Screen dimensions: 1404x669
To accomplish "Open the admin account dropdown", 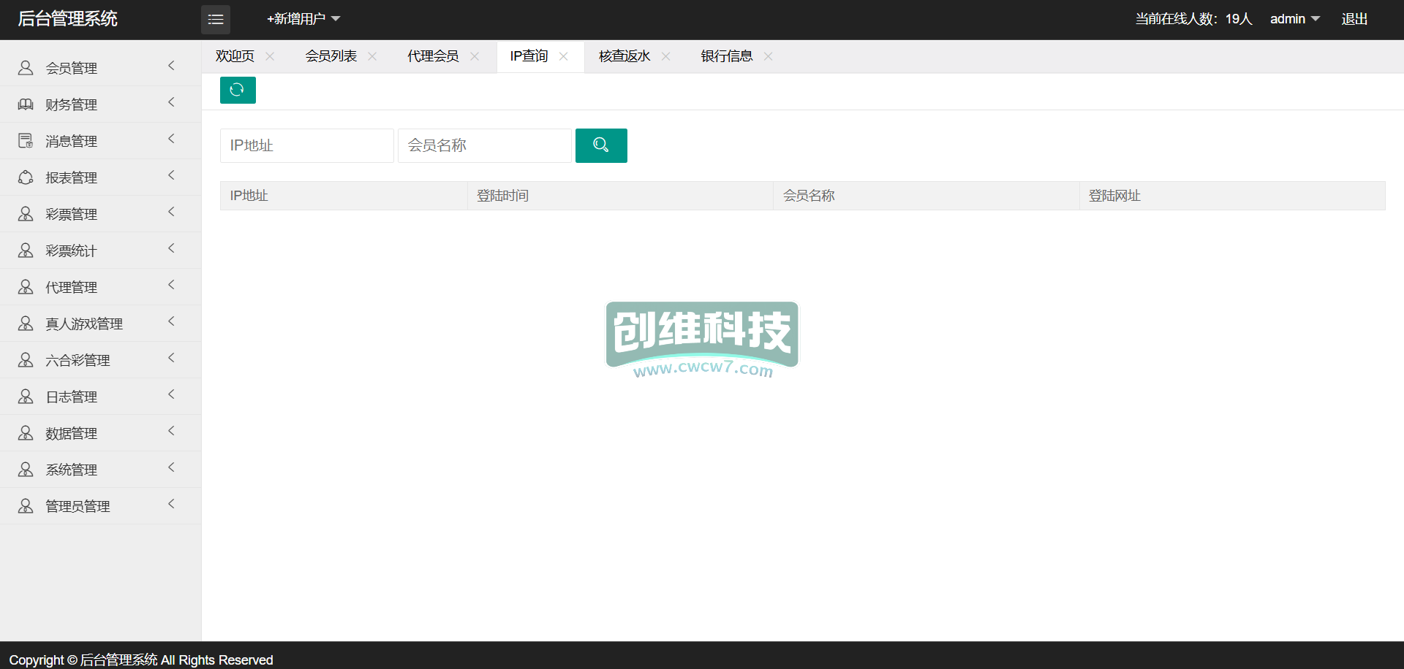I will pos(1295,19).
